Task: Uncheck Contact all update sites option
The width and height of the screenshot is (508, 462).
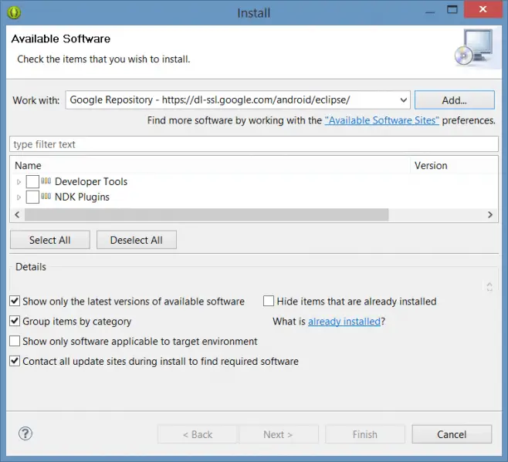Action: (15, 361)
